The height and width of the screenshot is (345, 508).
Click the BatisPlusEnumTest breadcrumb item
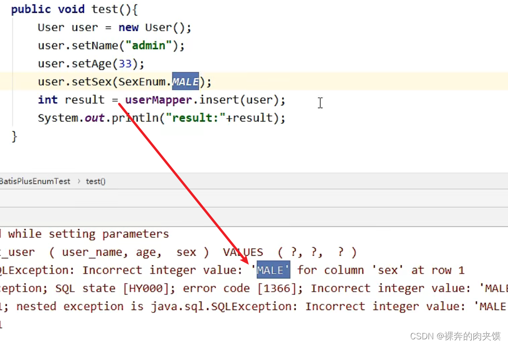click(x=35, y=181)
